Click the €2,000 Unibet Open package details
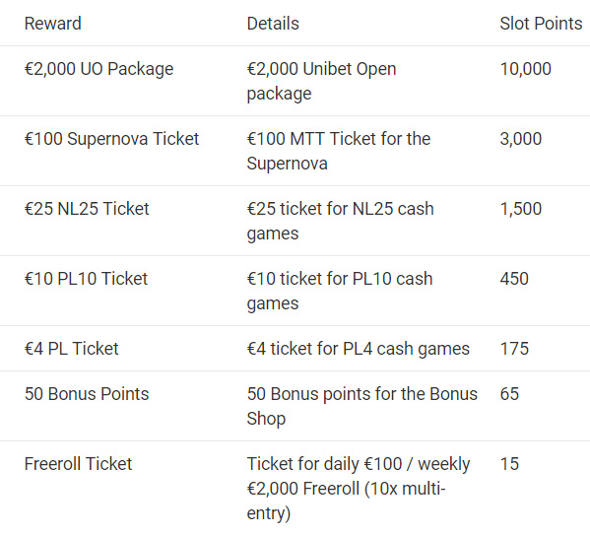 coord(322,81)
